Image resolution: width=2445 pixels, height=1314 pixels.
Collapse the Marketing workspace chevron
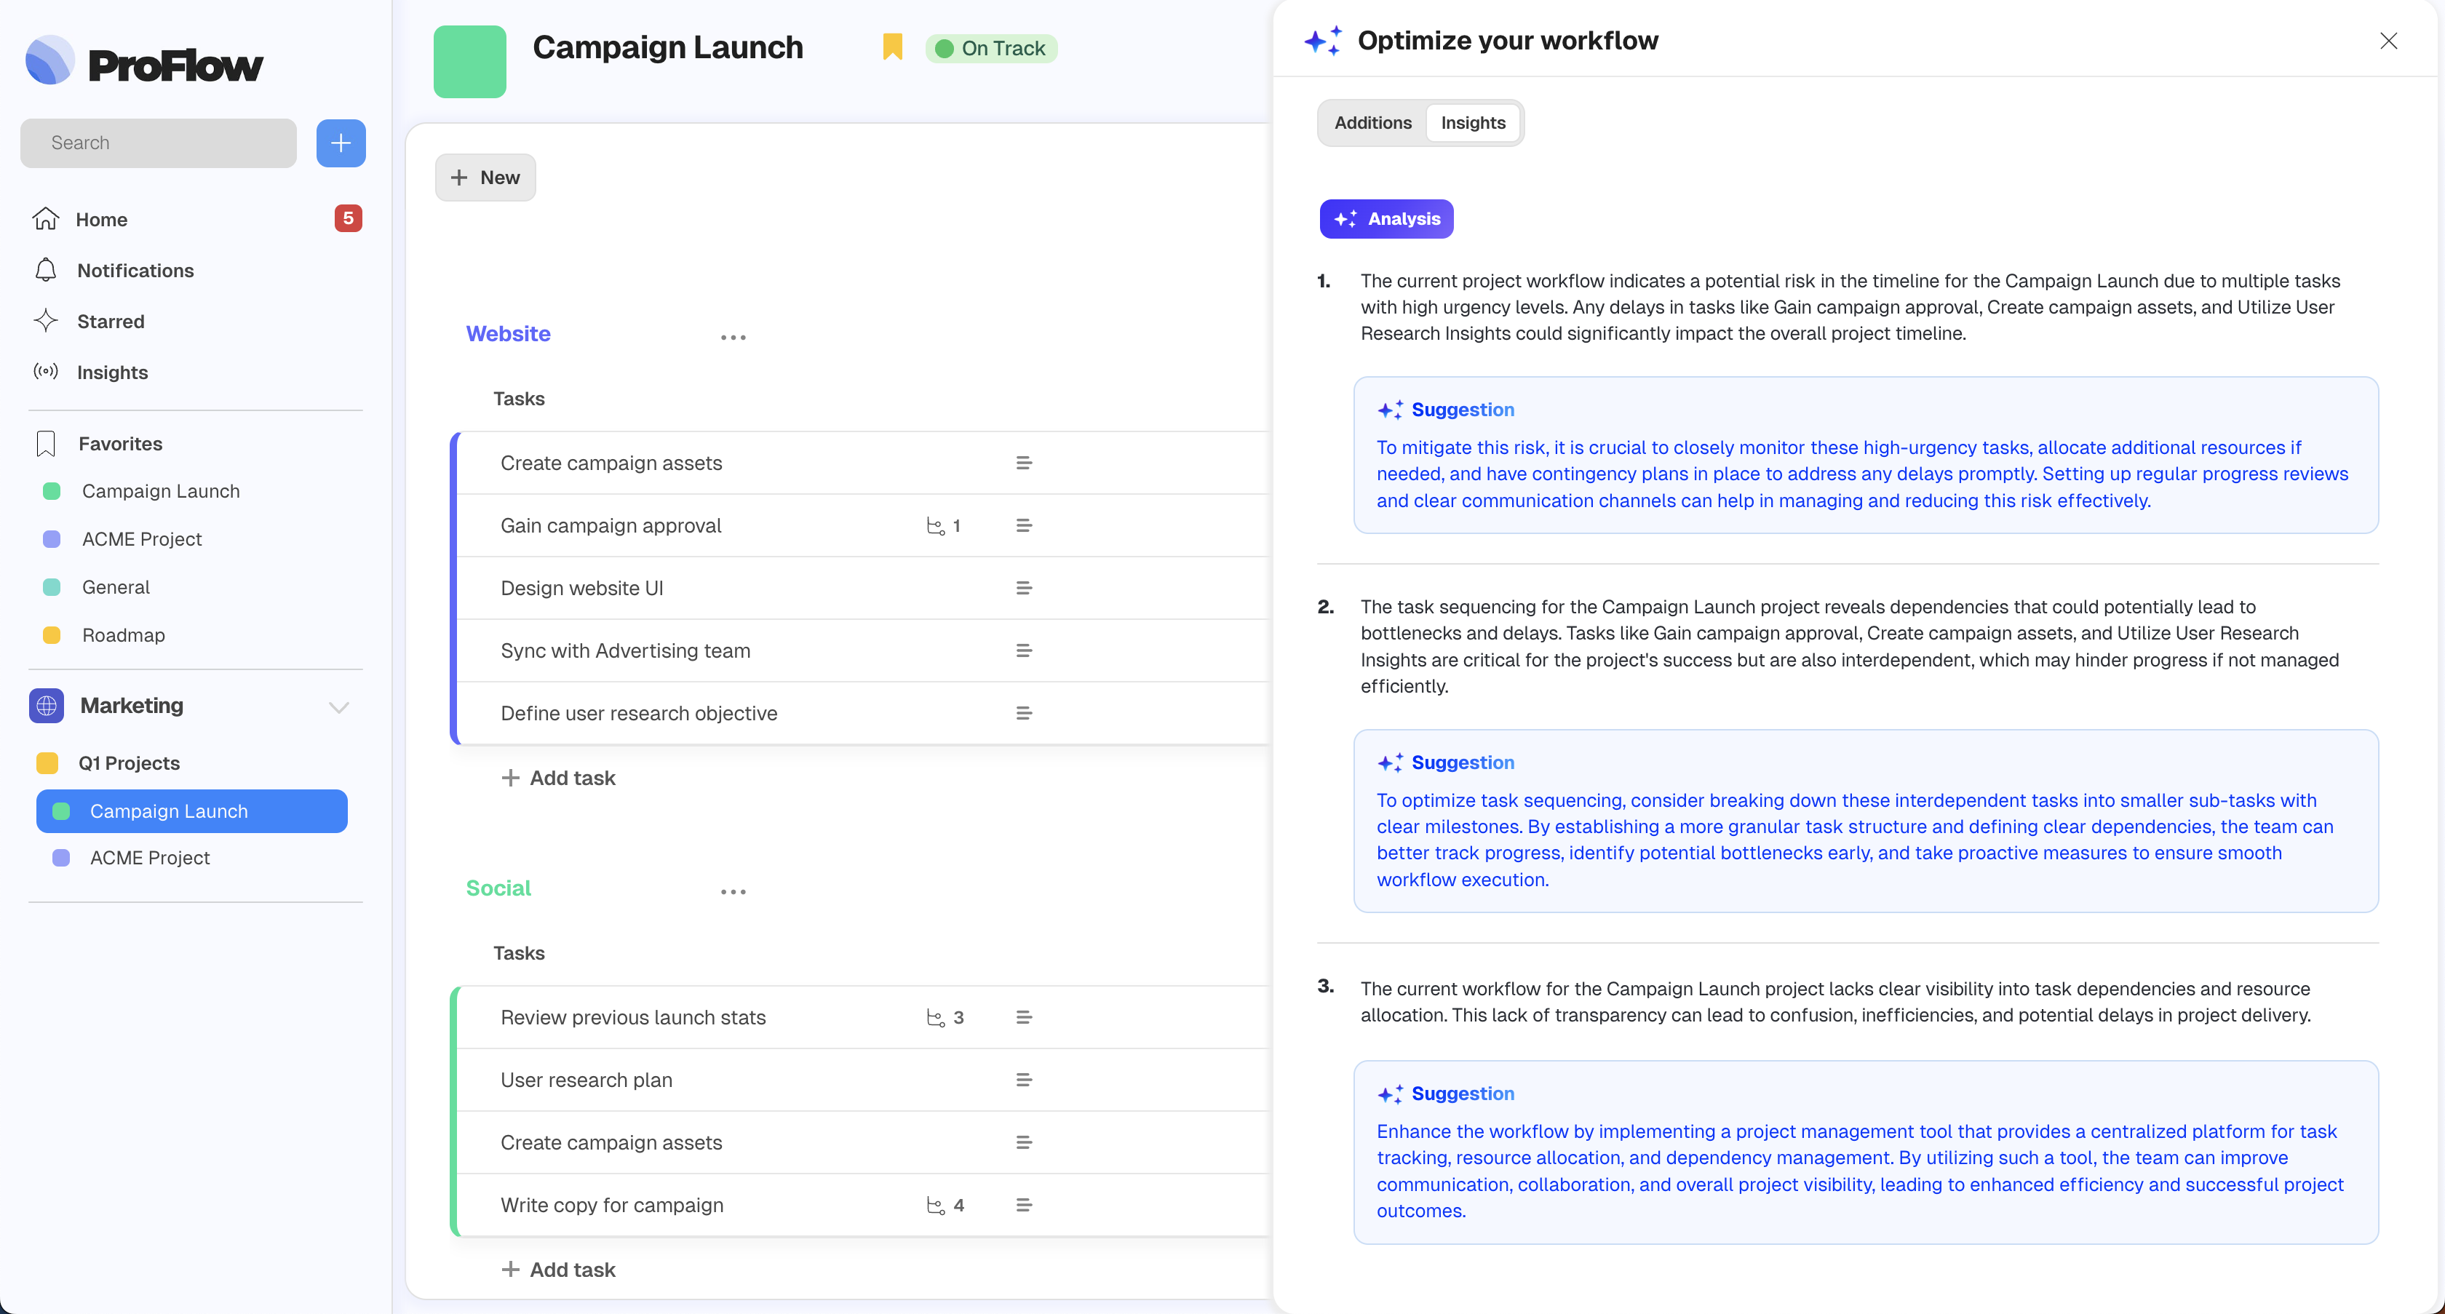point(339,706)
